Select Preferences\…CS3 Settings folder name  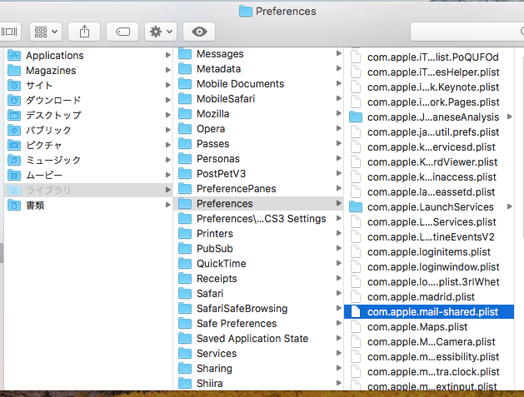tap(262, 219)
